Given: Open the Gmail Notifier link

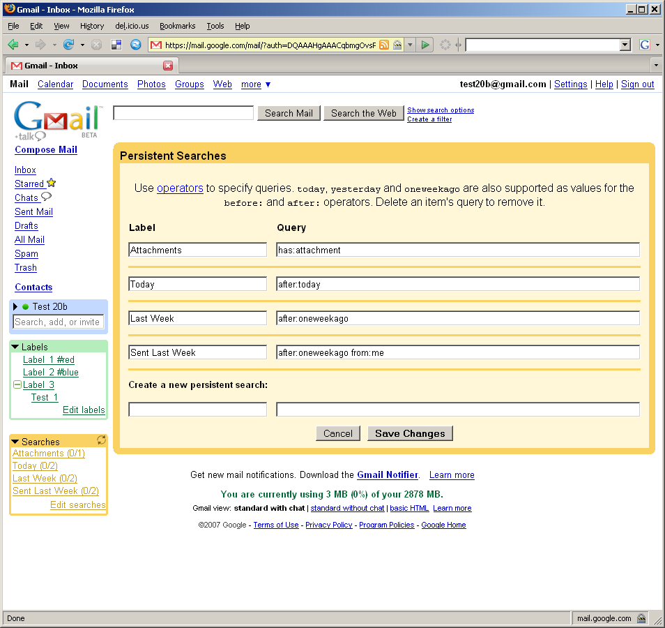Looking at the screenshot, I should coord(387,474).
